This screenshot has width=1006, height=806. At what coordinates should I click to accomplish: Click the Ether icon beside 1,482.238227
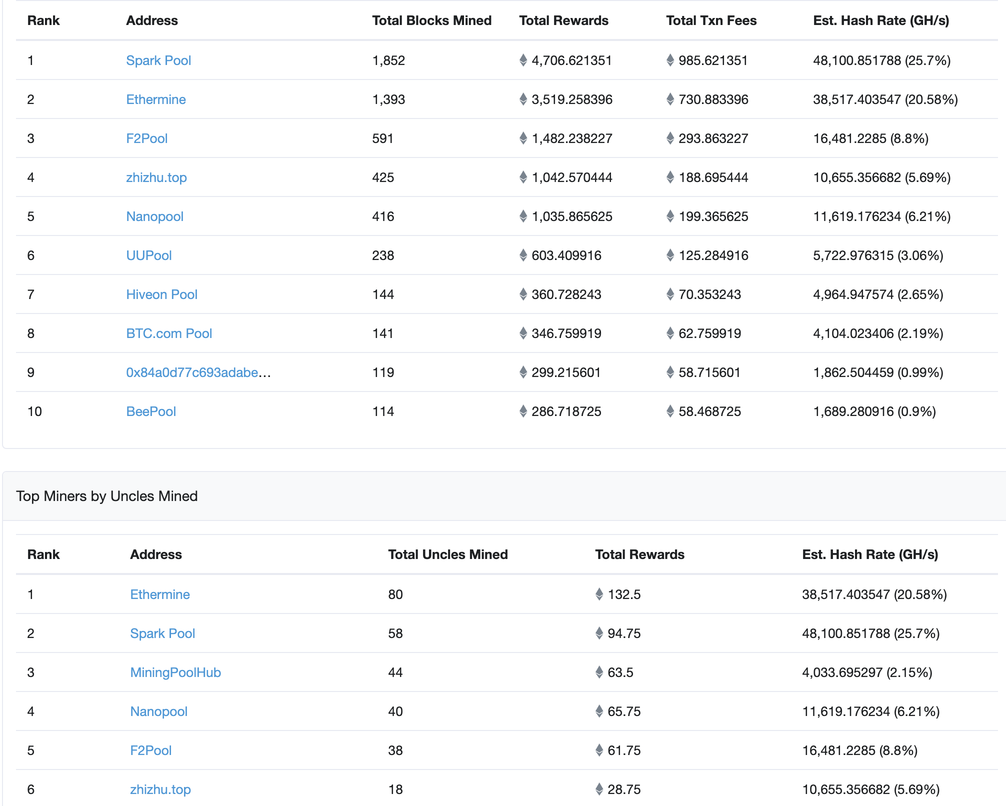click(523, 138)
